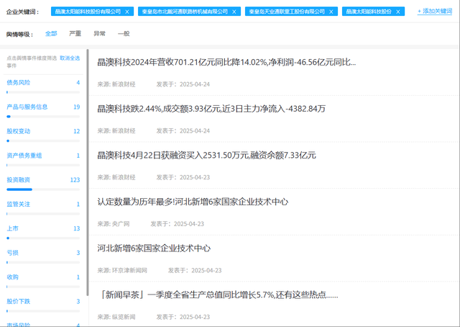The height and width of the screenshot is (327, 460).
Task: Click the + 添加关键词 link
Action: tap(435, 12)
